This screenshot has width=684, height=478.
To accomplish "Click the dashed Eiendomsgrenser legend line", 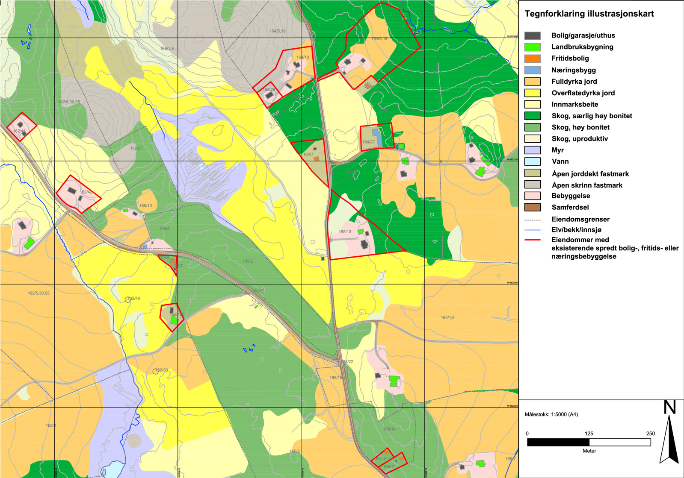I will (533, 220).
